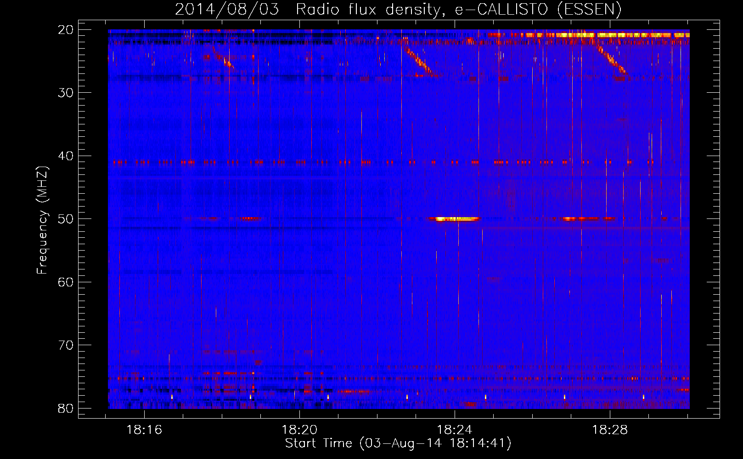Click the 80 MHz frequency tick label
The width and height of the screenshot is (743, 459).
click(66, 409)
